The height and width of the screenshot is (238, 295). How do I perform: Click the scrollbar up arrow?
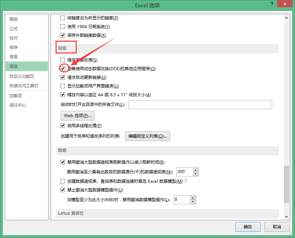click(286, 18)
